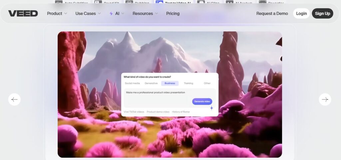
Task: Click the VEED logo
Action: click(x=23, y=13)
